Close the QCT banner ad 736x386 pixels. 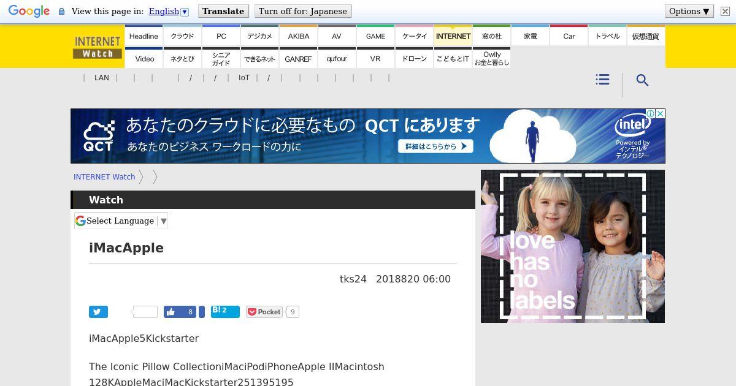[x=660, y=113]
